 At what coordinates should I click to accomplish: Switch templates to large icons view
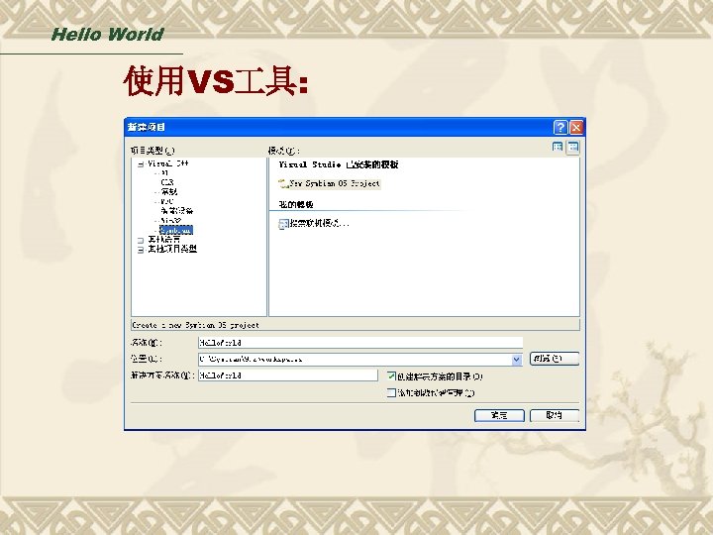pyautogui.click(x=558, y=147)
